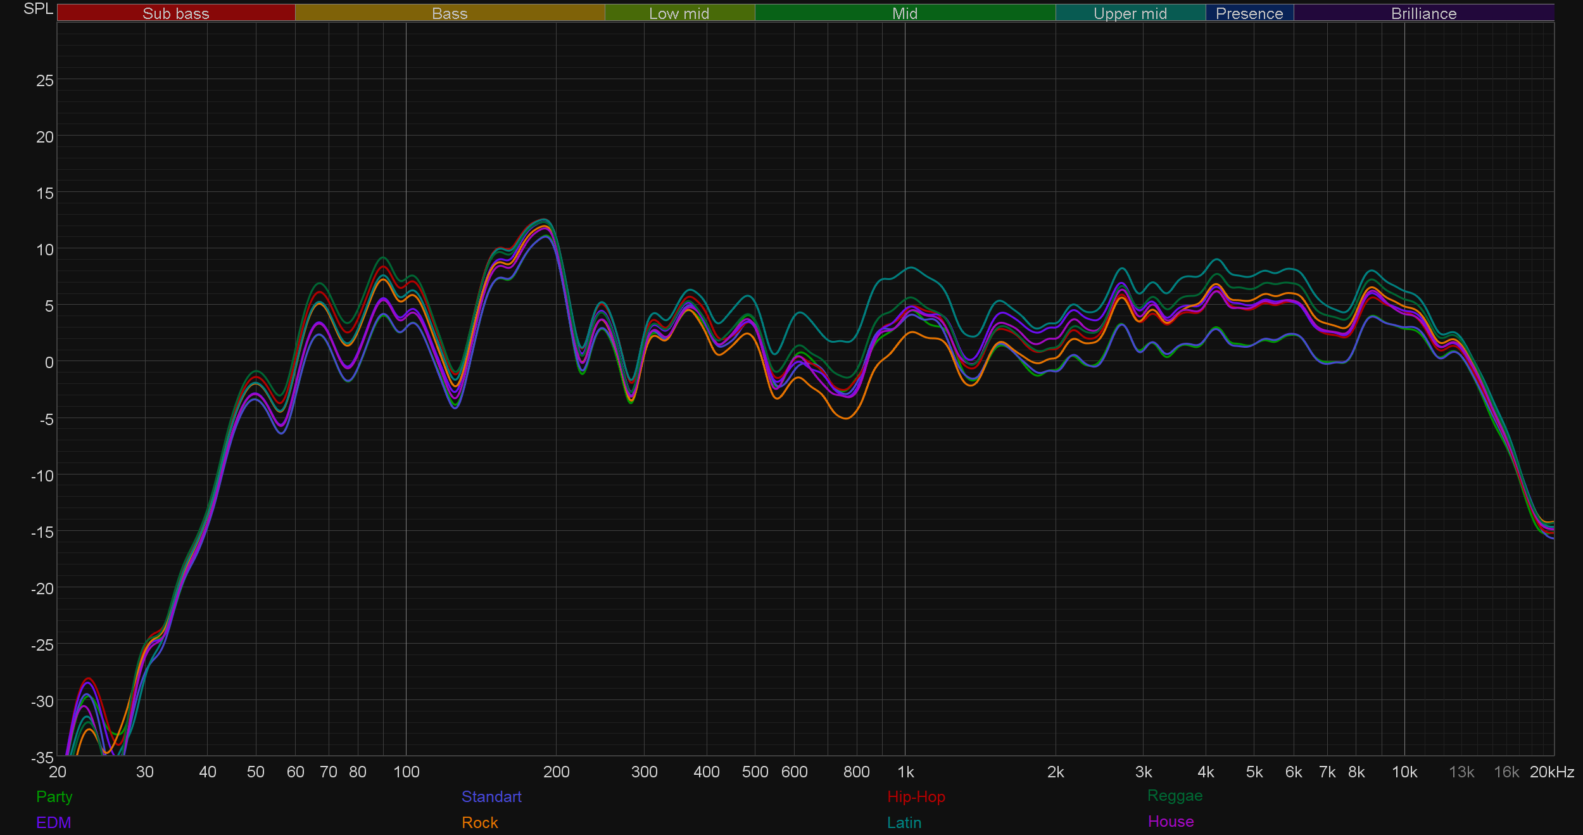Image resolution: width=1583 pixels, height=835 pixels.
Task: Click the Party legend label
Action: [x=54, y=796]
